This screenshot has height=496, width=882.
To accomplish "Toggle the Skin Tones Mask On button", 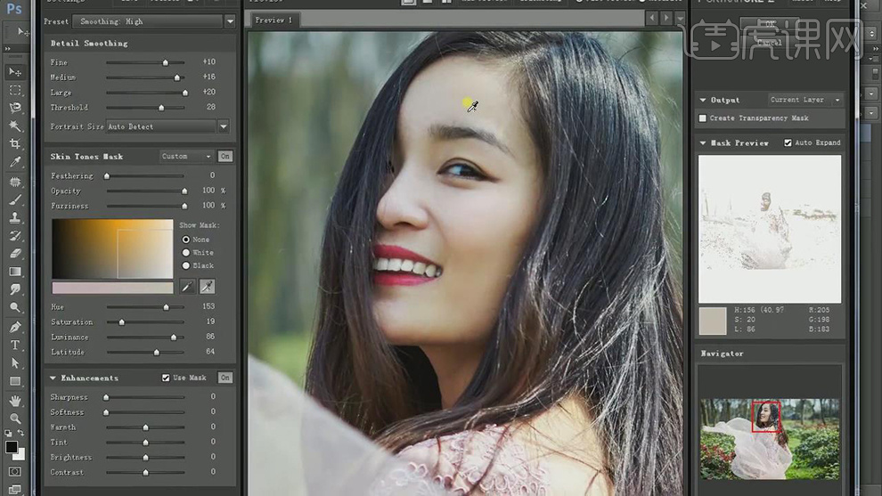I will point(225,156).
